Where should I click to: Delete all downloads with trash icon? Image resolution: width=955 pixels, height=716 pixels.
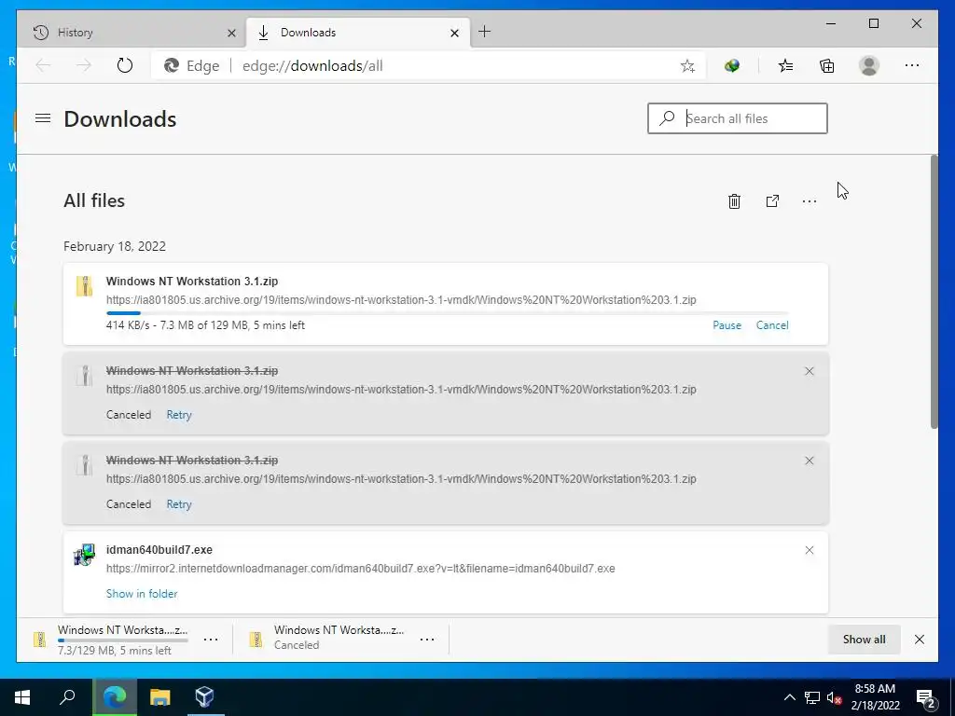[x=735, y=201]
